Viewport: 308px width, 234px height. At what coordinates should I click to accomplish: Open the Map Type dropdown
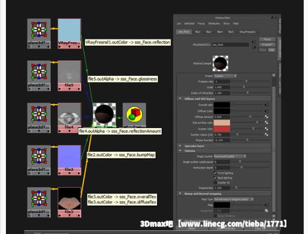coord(234,200)
